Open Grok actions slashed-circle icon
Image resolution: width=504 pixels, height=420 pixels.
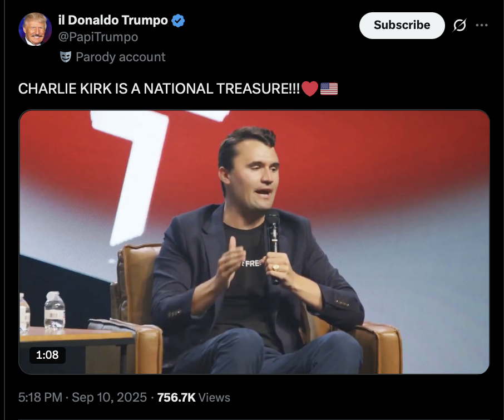point(459,25)
